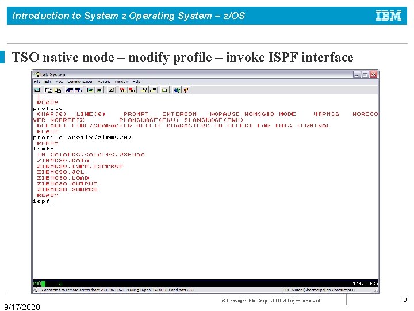Click the Send File to Host icon
The image size is (414, 311).
[70, 90]
